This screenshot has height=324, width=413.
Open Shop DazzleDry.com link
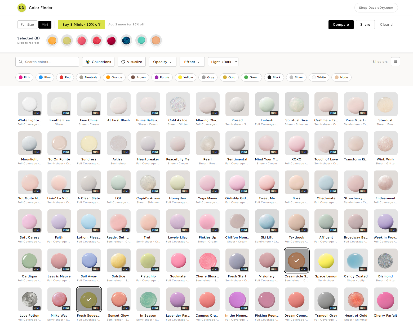(x=376, y=8)
